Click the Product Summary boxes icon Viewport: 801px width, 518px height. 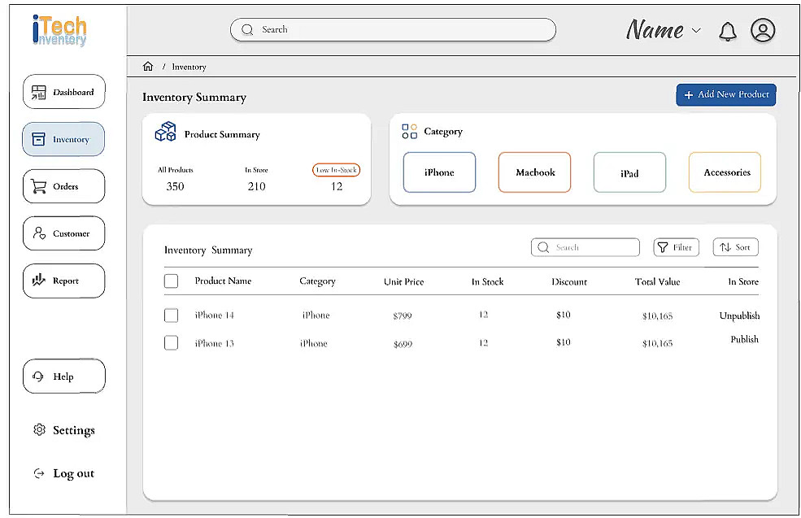[x=166, y=132]
